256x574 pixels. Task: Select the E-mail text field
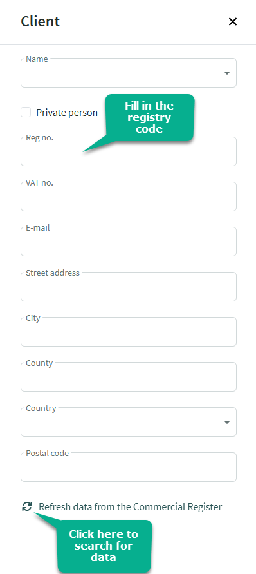(x=129, y=241)
